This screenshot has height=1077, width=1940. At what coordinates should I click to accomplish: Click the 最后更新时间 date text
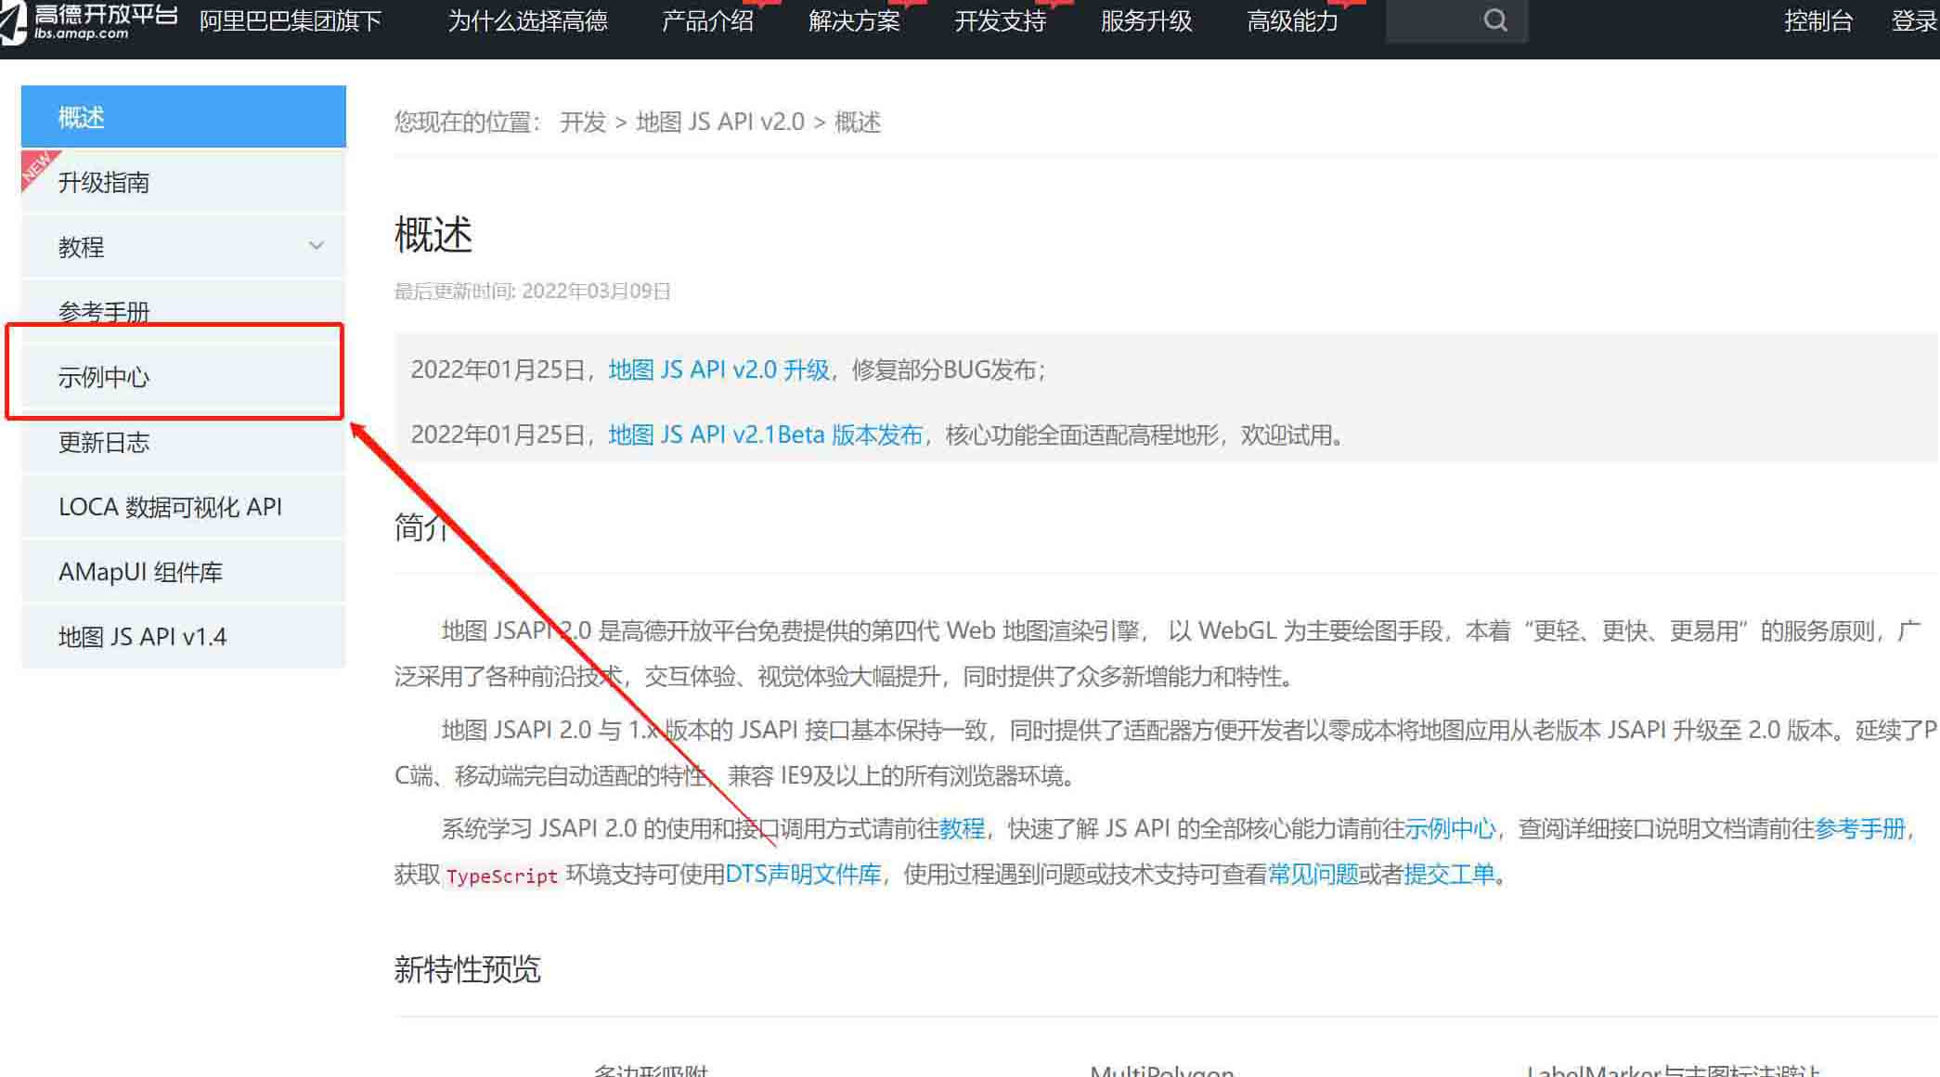(533, 291)
